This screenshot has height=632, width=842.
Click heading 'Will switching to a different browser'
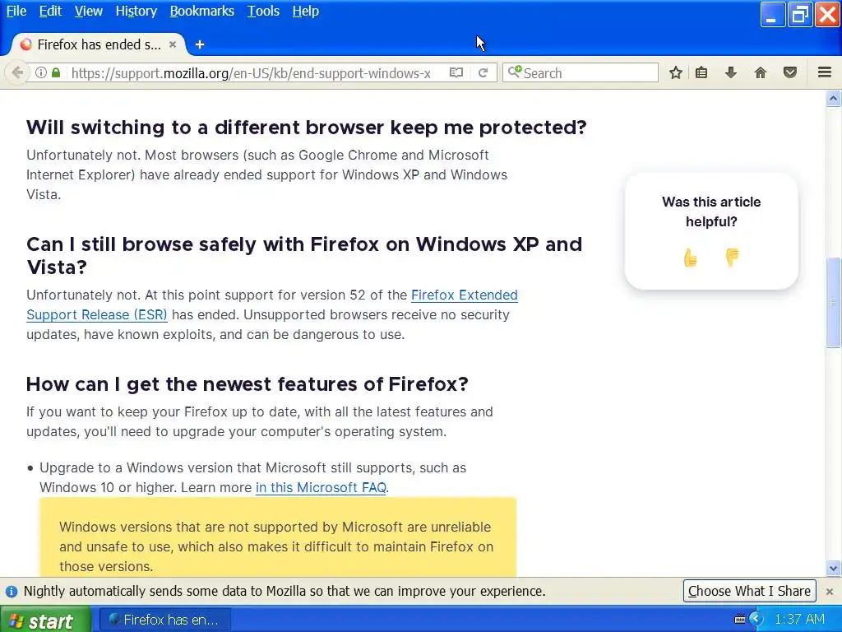point(307,128)
